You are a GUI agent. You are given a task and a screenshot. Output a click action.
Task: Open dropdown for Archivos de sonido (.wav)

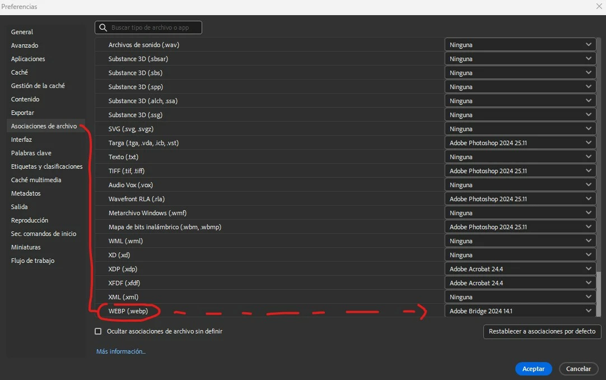520,45
